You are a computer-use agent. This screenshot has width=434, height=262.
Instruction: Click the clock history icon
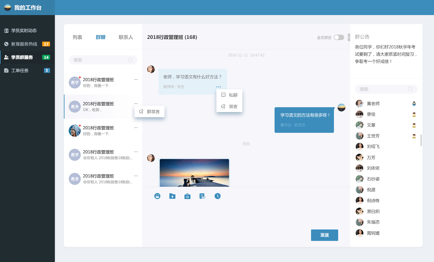tap(218, 196)
